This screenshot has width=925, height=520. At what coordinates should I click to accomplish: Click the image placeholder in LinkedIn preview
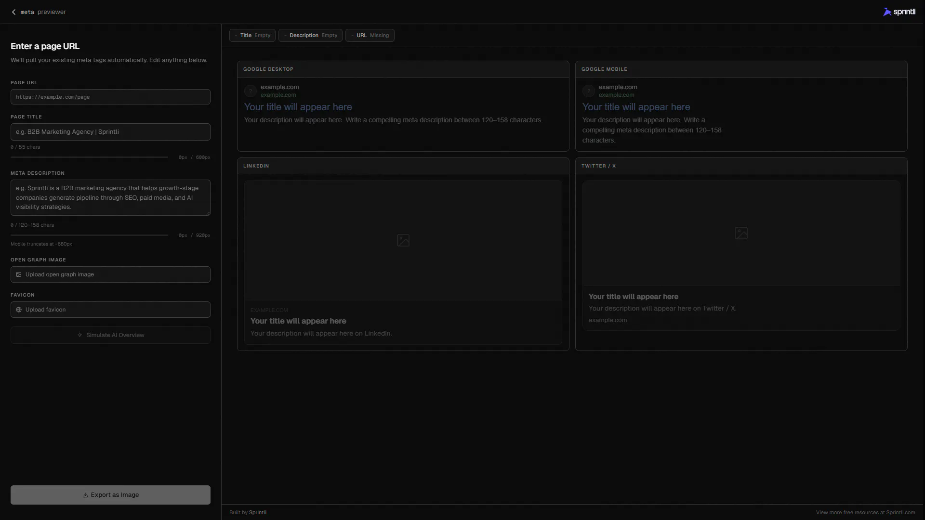click(403, 240)
